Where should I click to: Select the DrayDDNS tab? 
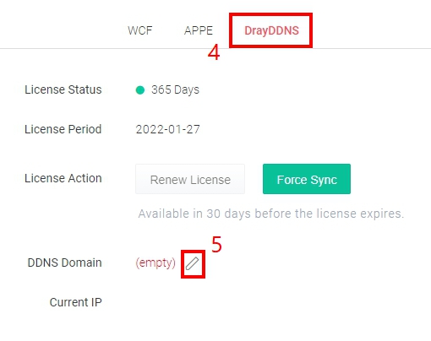(271, 30)
